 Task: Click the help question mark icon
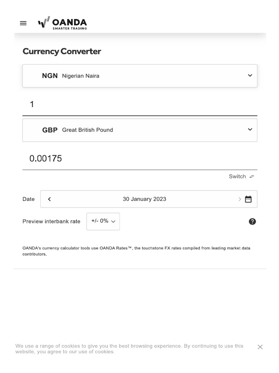click(x=252, y=221)
